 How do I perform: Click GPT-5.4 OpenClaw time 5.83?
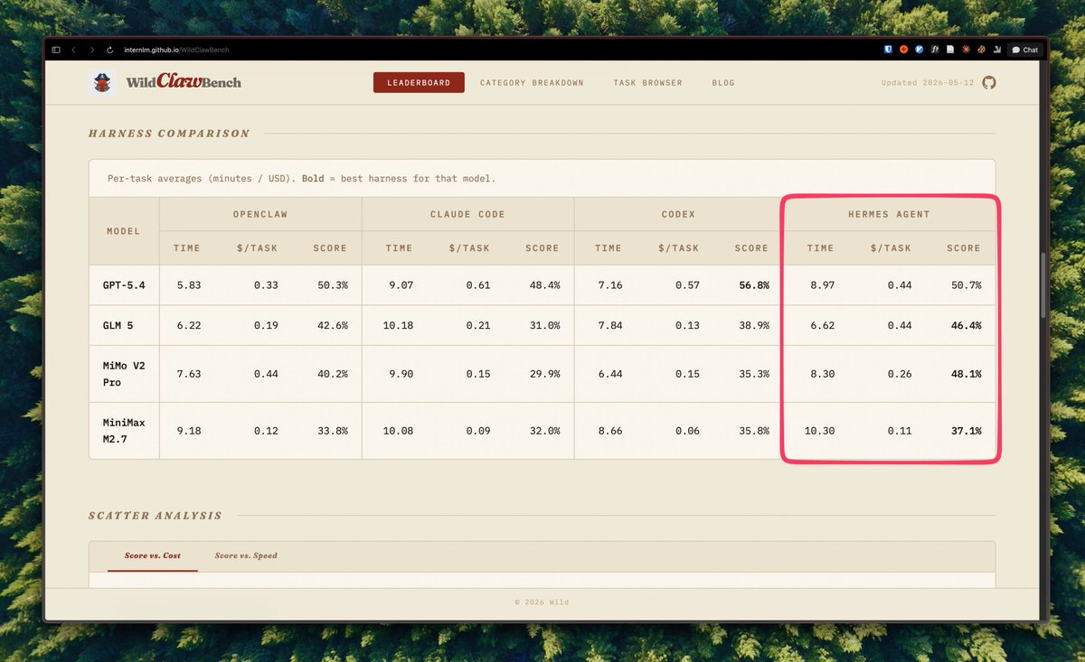click(x=190, y=285)
